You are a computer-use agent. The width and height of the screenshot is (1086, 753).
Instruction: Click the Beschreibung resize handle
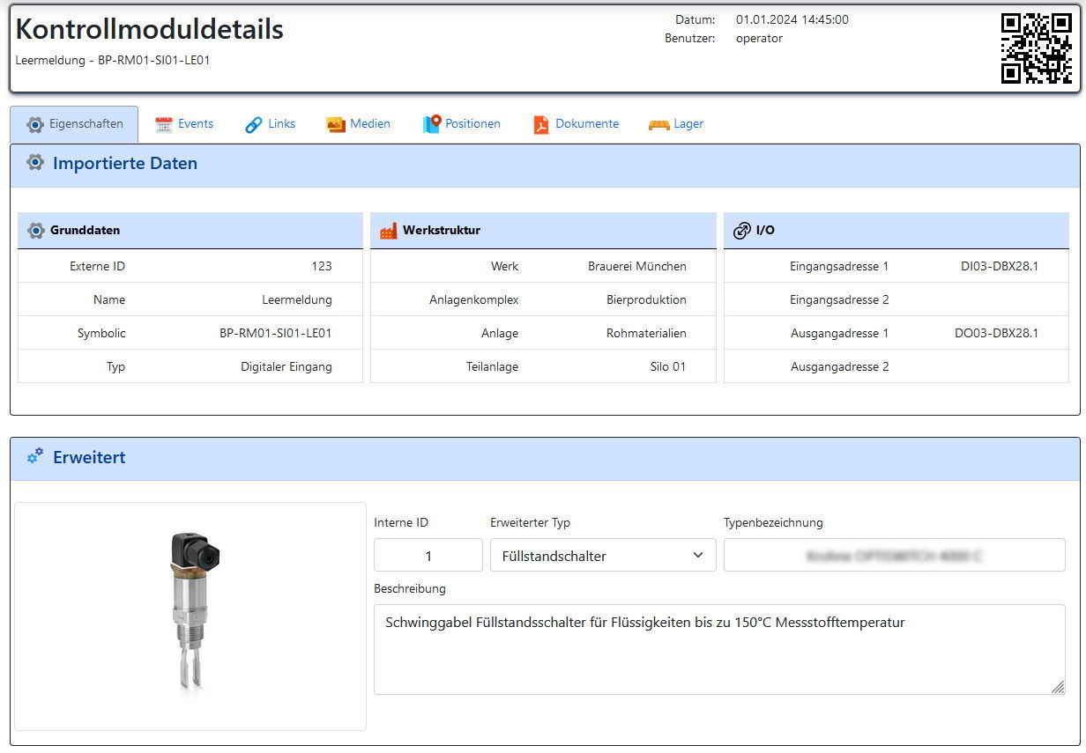pyautogui.click(x=1058, y=687)
